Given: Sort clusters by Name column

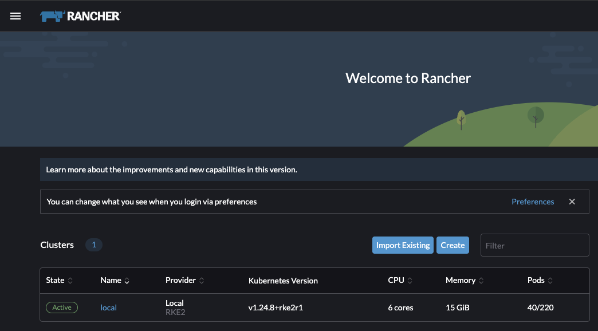Looking at the screenshot, I should [x=115, y=280].
